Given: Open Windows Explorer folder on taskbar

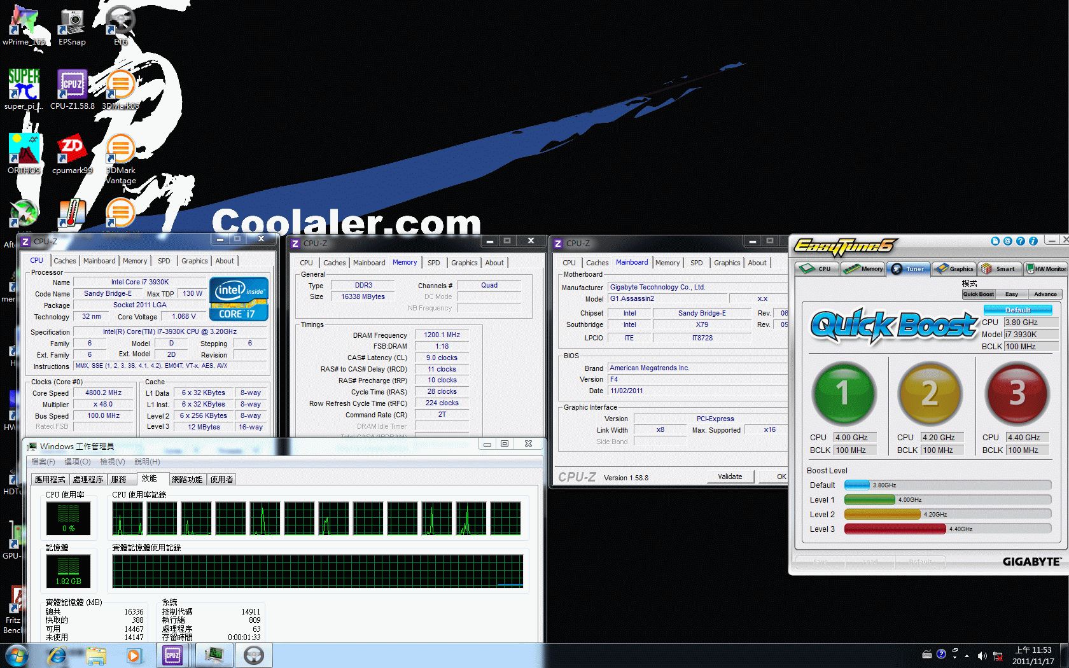Looking at the screenshot, I should point(96,655).
